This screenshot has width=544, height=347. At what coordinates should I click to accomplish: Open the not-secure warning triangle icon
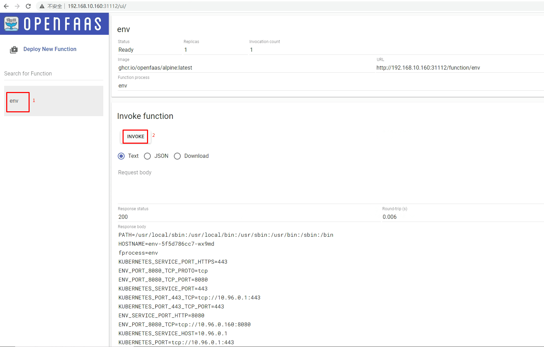(42, 6)
